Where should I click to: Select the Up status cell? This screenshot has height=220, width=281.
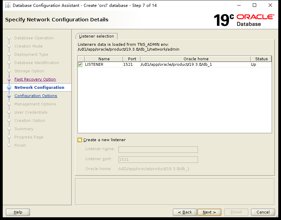click(261, 64)
